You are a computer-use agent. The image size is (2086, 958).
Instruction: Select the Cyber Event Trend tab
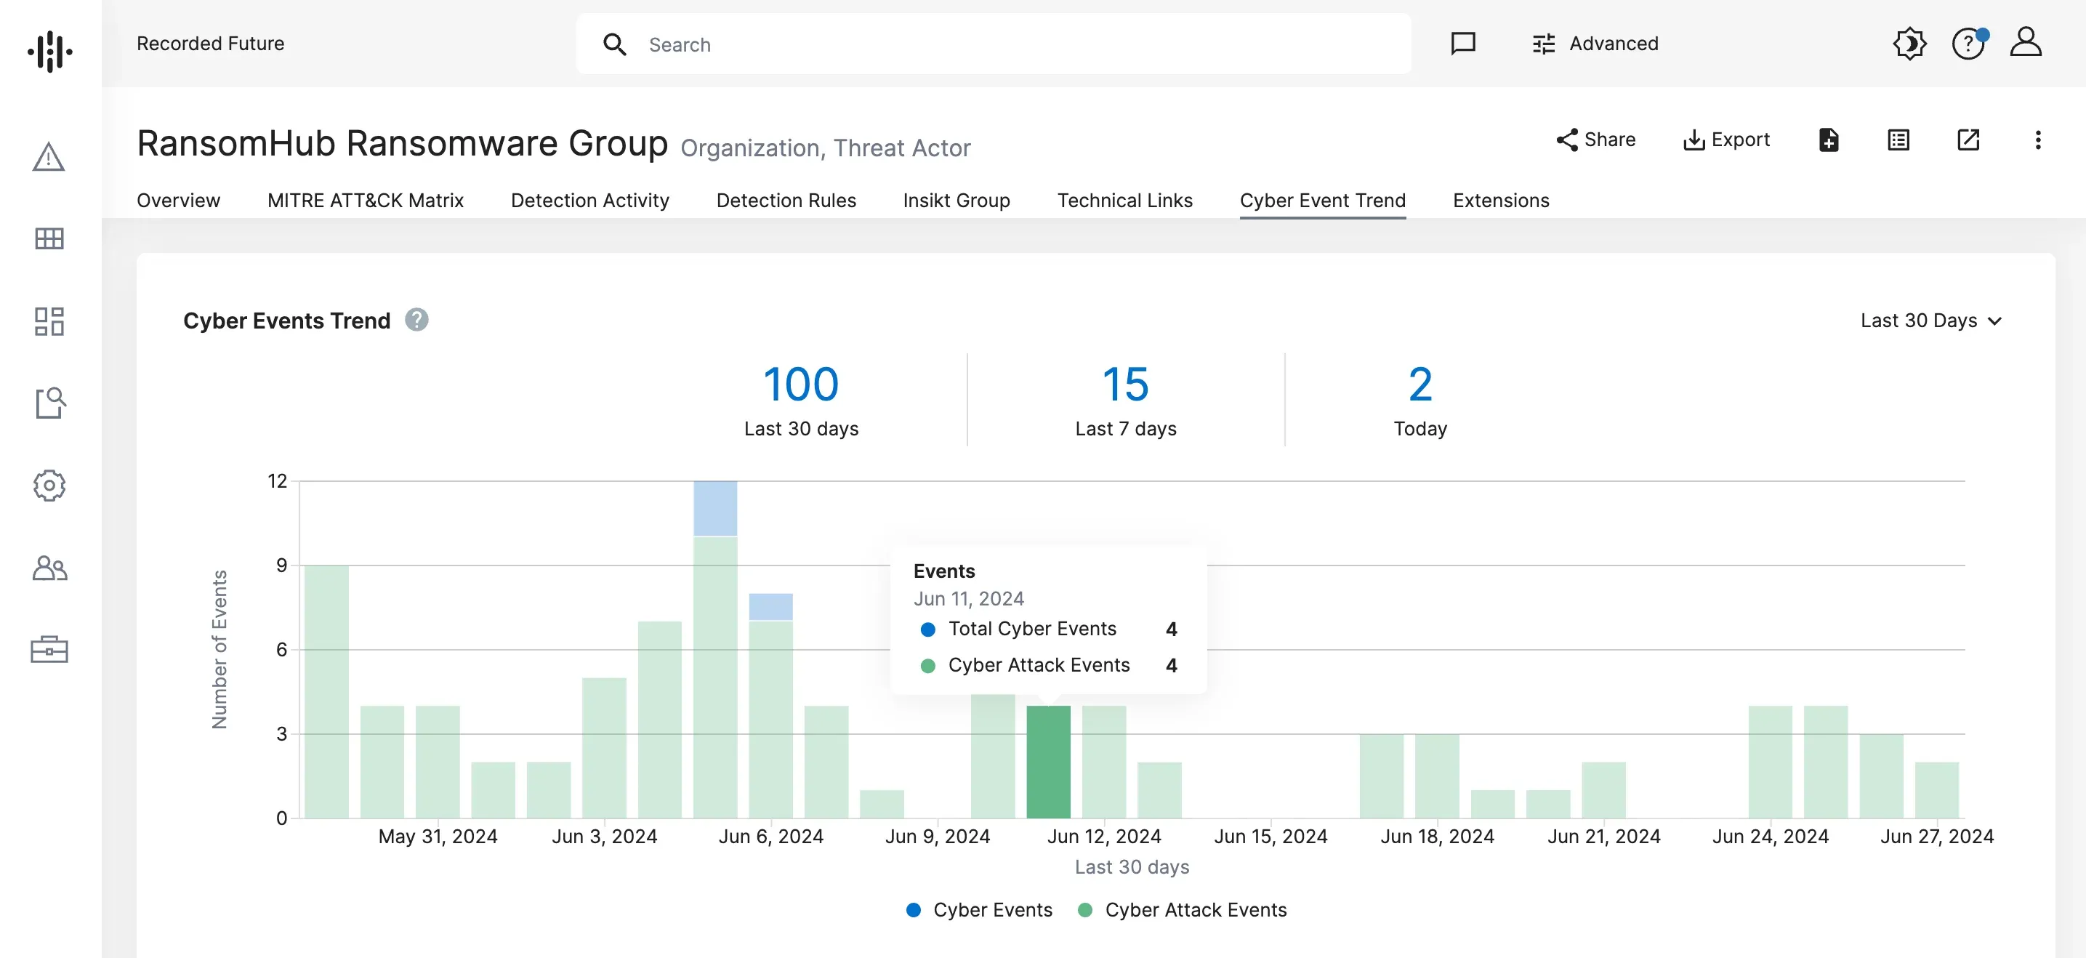tap(1322, 200)
